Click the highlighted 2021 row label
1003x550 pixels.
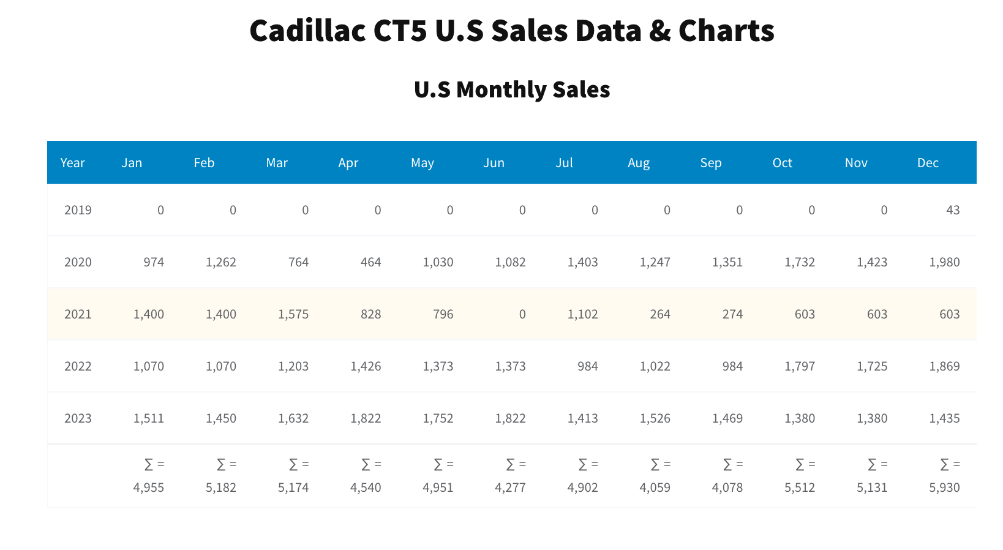pyautogui.click(x=78, y=314)
